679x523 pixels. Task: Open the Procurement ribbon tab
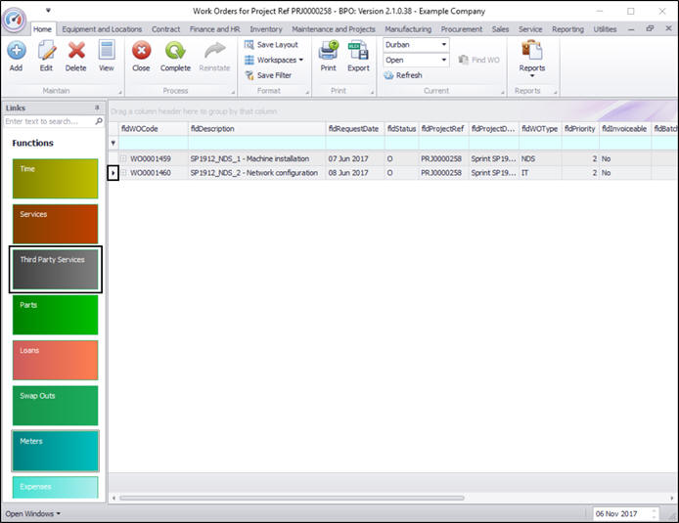[461, 29]
